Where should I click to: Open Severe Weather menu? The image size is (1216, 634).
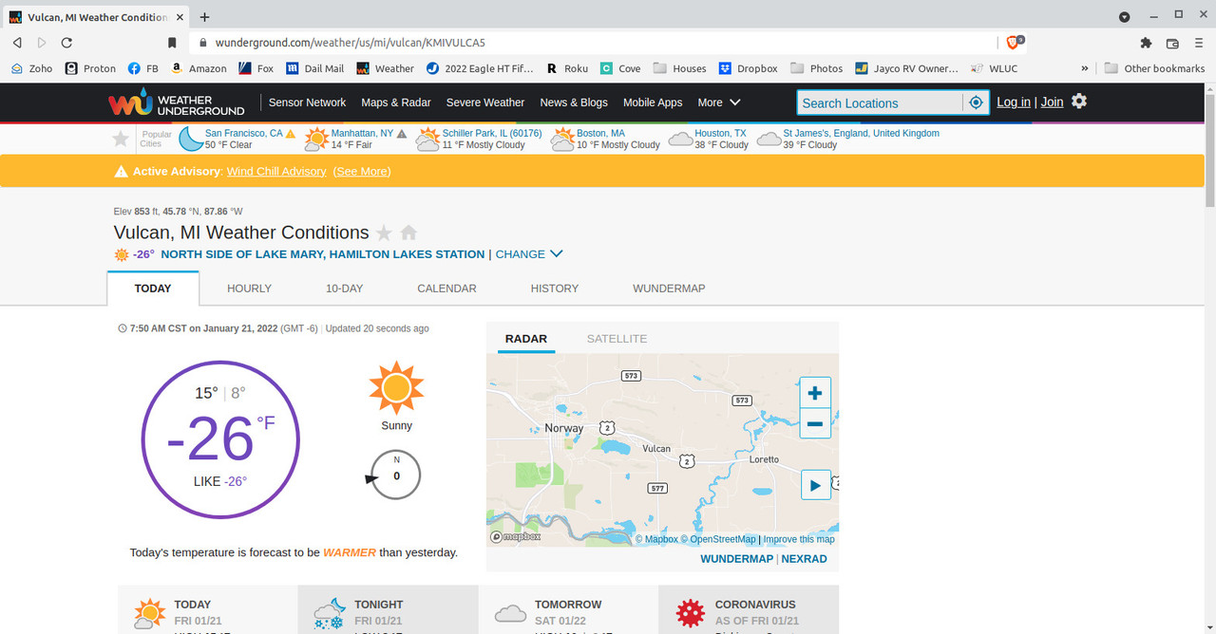(485, 103)
